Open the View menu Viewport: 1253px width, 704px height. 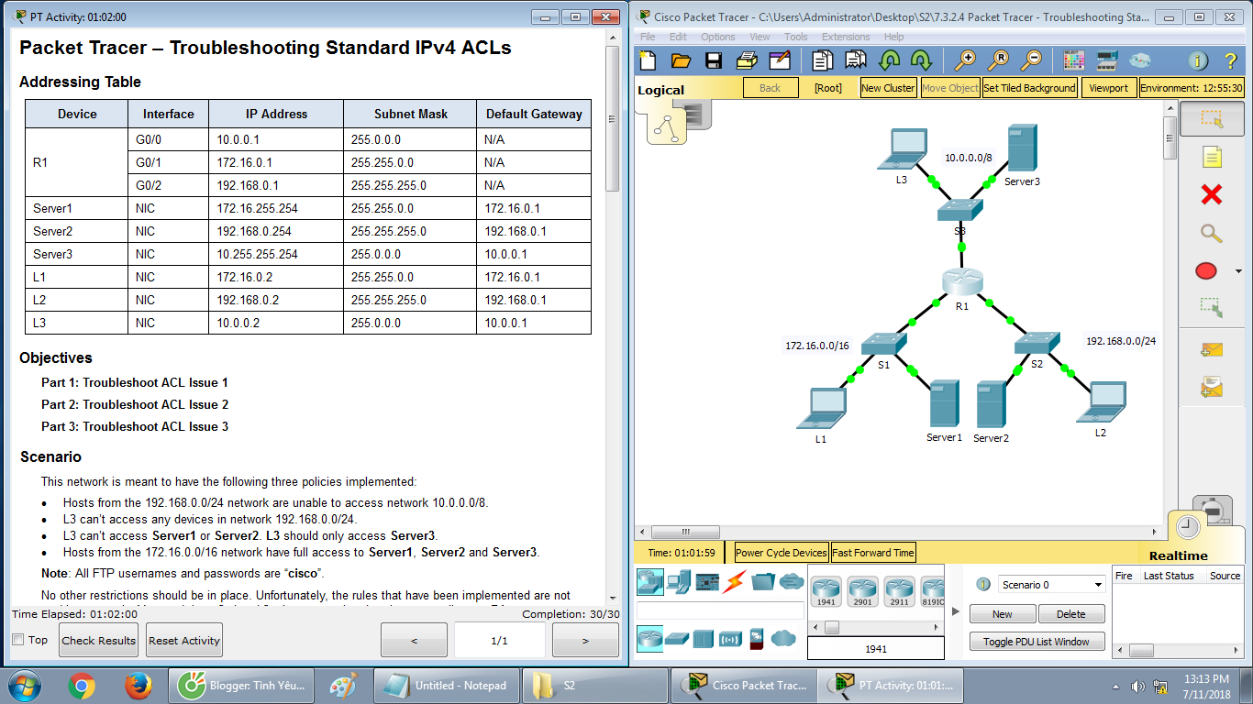click(760, 37)
